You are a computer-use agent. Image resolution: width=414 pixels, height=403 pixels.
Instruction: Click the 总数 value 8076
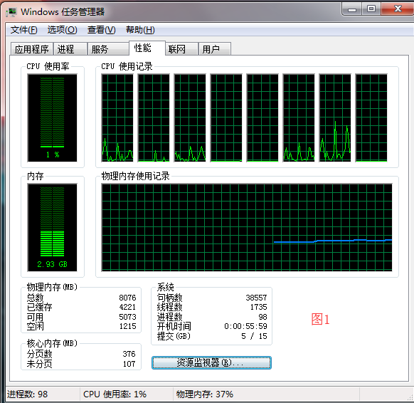pos(127,298)
